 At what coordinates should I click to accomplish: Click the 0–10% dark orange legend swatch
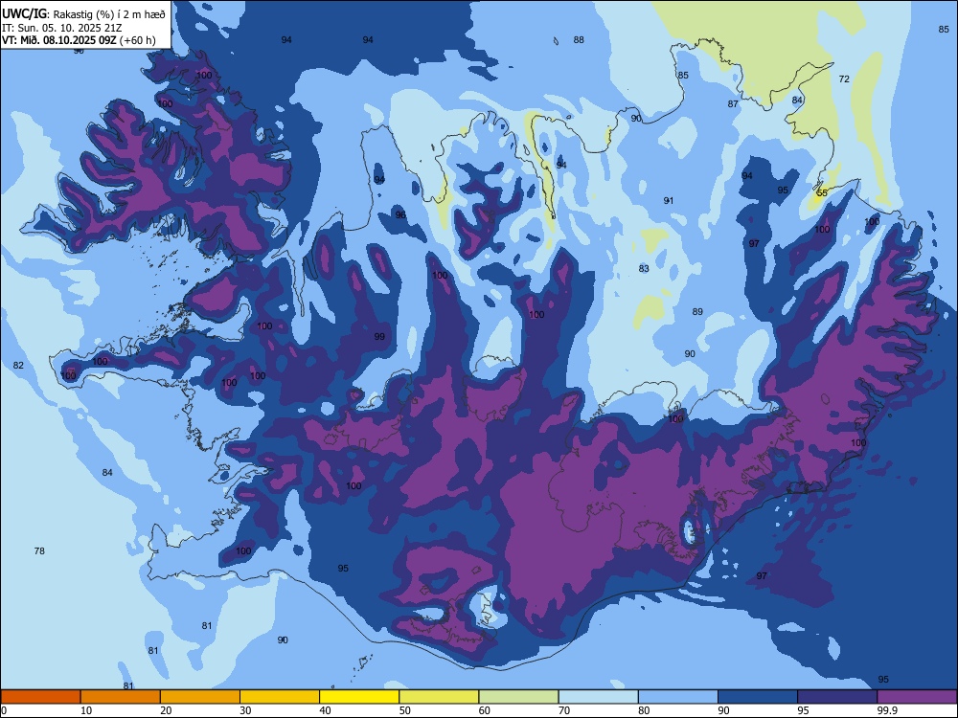tap(41, 697)
